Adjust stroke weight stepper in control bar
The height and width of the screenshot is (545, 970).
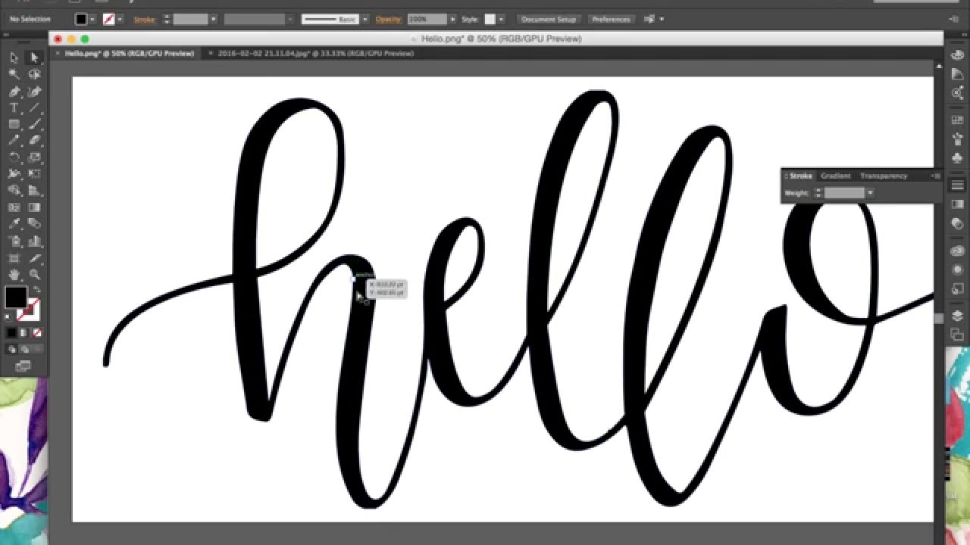[x=167, y=19]
